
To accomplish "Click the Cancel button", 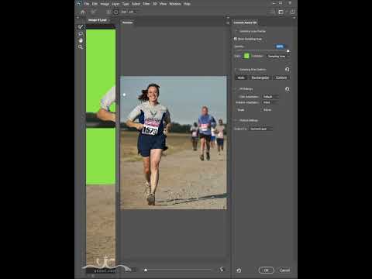I will (x=284, y=270).
